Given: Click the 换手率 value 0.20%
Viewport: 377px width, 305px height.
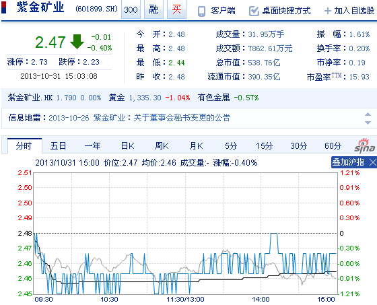Looking at the screenshot, I should coord(359,48).
